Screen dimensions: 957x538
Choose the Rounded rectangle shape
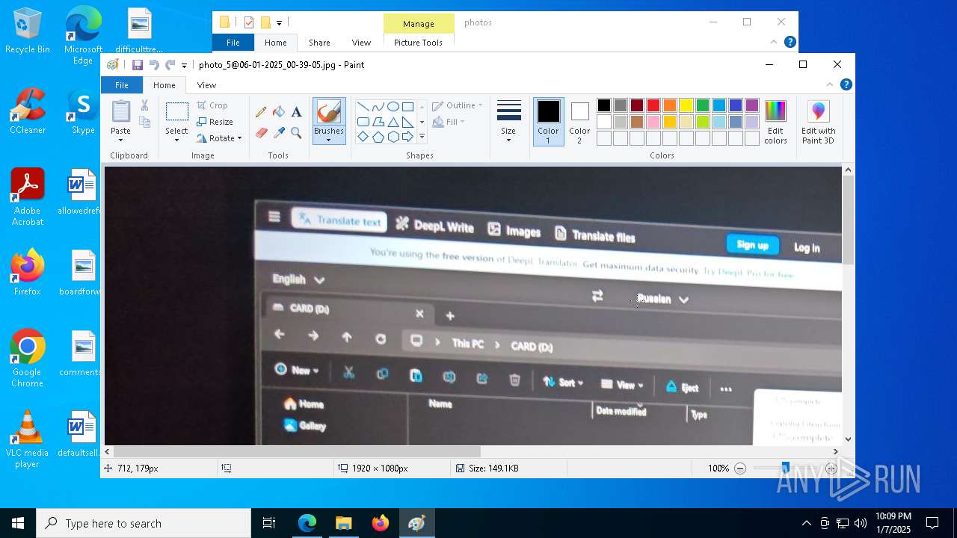tap(363, 122)
